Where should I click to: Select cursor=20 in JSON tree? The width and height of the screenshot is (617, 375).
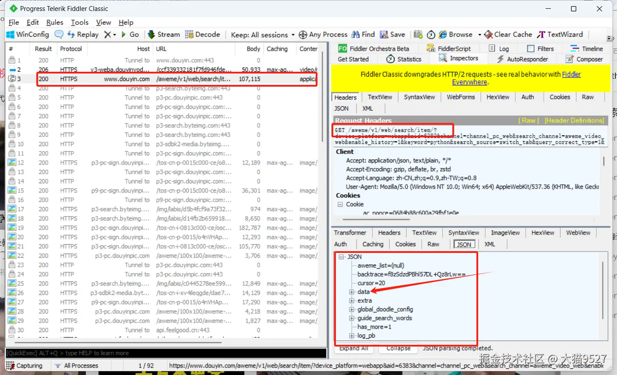371,283
